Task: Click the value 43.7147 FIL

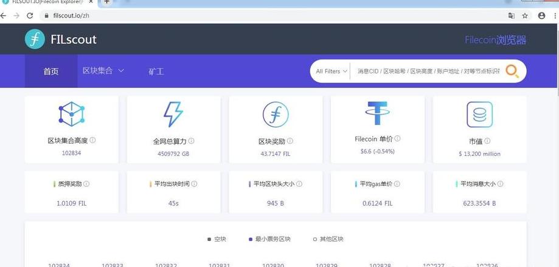Action: (275, 154)
